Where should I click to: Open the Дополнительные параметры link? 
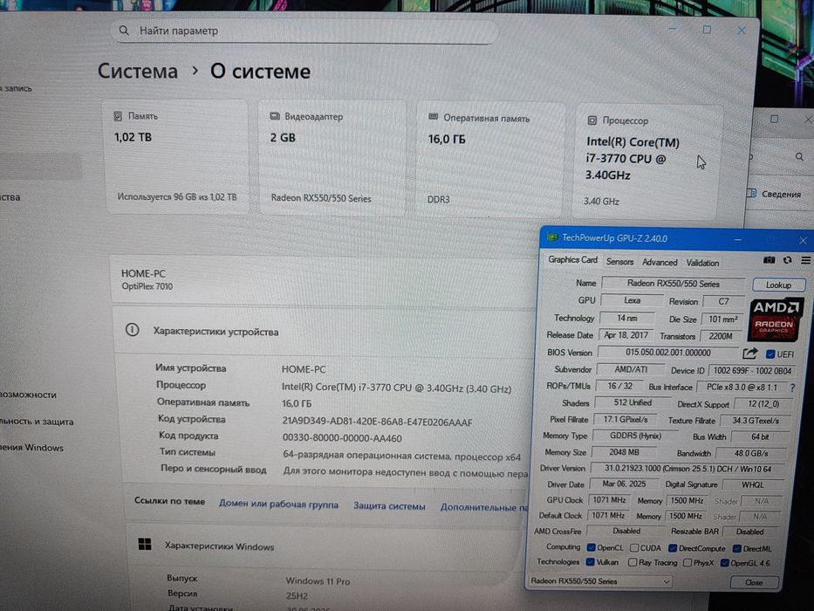(x=484, y=507)
